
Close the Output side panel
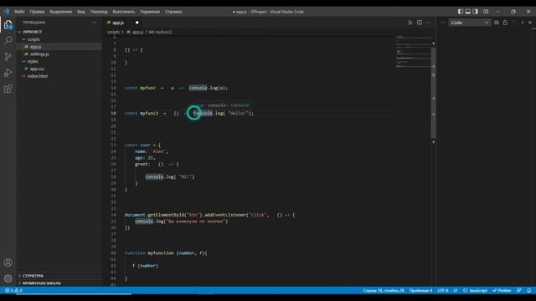pos(530,23)
